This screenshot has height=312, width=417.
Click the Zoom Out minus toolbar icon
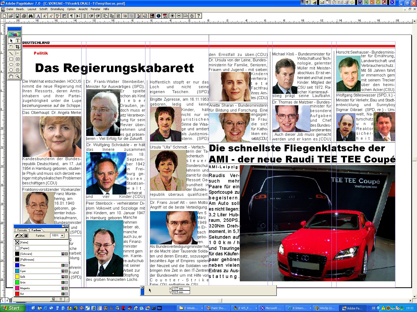point(179,16)
